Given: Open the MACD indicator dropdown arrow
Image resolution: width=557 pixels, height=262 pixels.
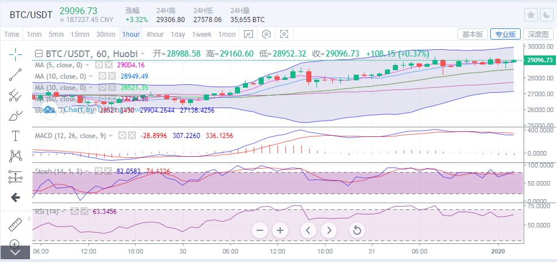Looking at the screenshot, I should pyautogui.click(x=111, y=136).
